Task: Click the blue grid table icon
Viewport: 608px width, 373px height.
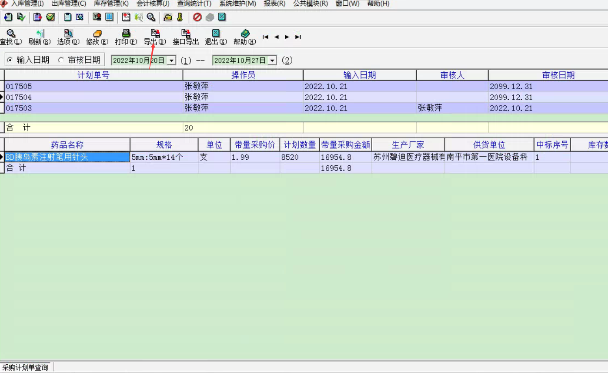Action: click(x=109, y=17)
